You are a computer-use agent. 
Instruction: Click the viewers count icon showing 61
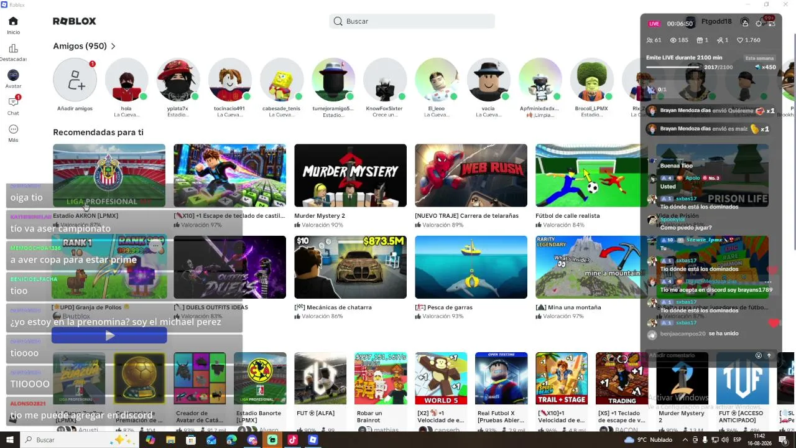click(x=650, y=40)
